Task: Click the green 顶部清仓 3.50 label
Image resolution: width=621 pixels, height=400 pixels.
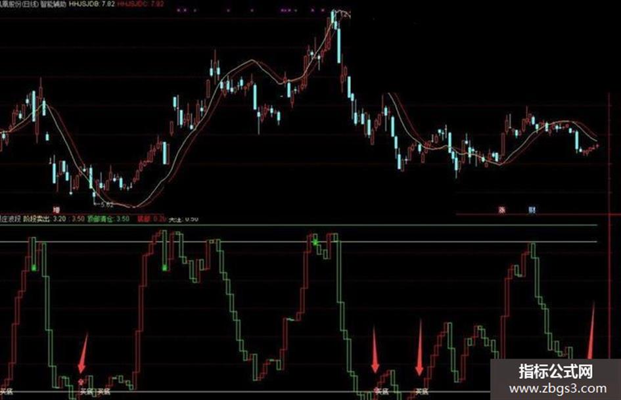Action: pyautogui.click(x=108, y=219)
